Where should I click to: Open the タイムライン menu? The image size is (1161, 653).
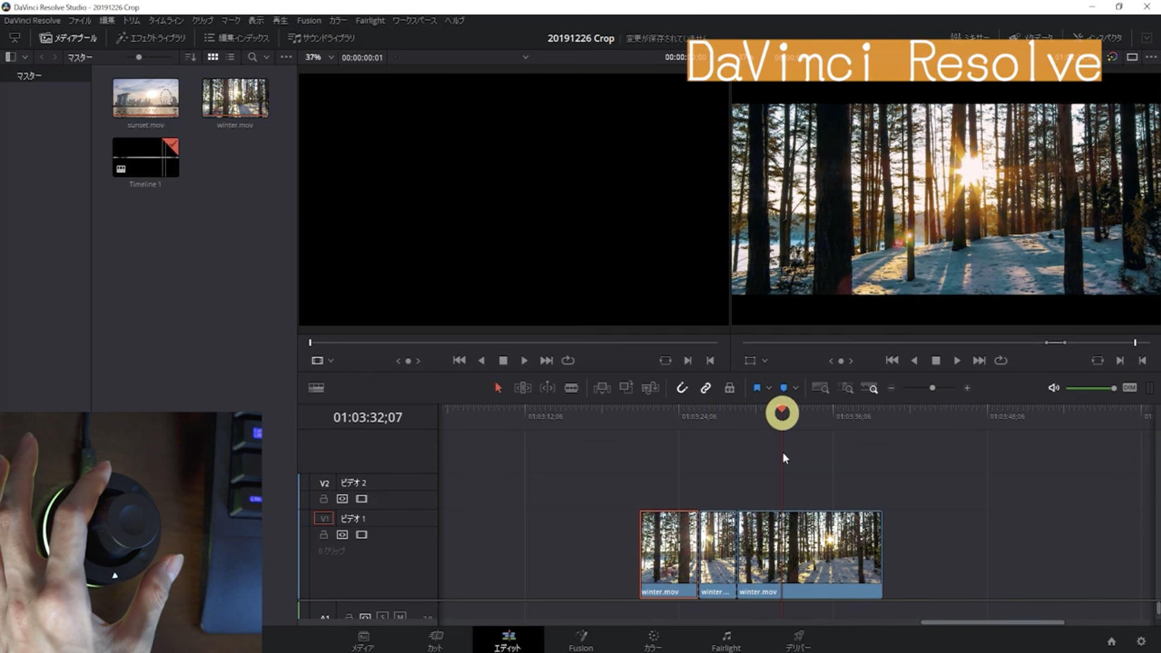click(x=166, y=20)
